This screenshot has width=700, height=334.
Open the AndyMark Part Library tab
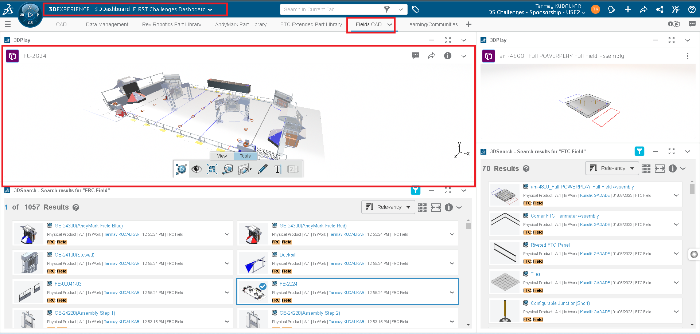(241, 24)
